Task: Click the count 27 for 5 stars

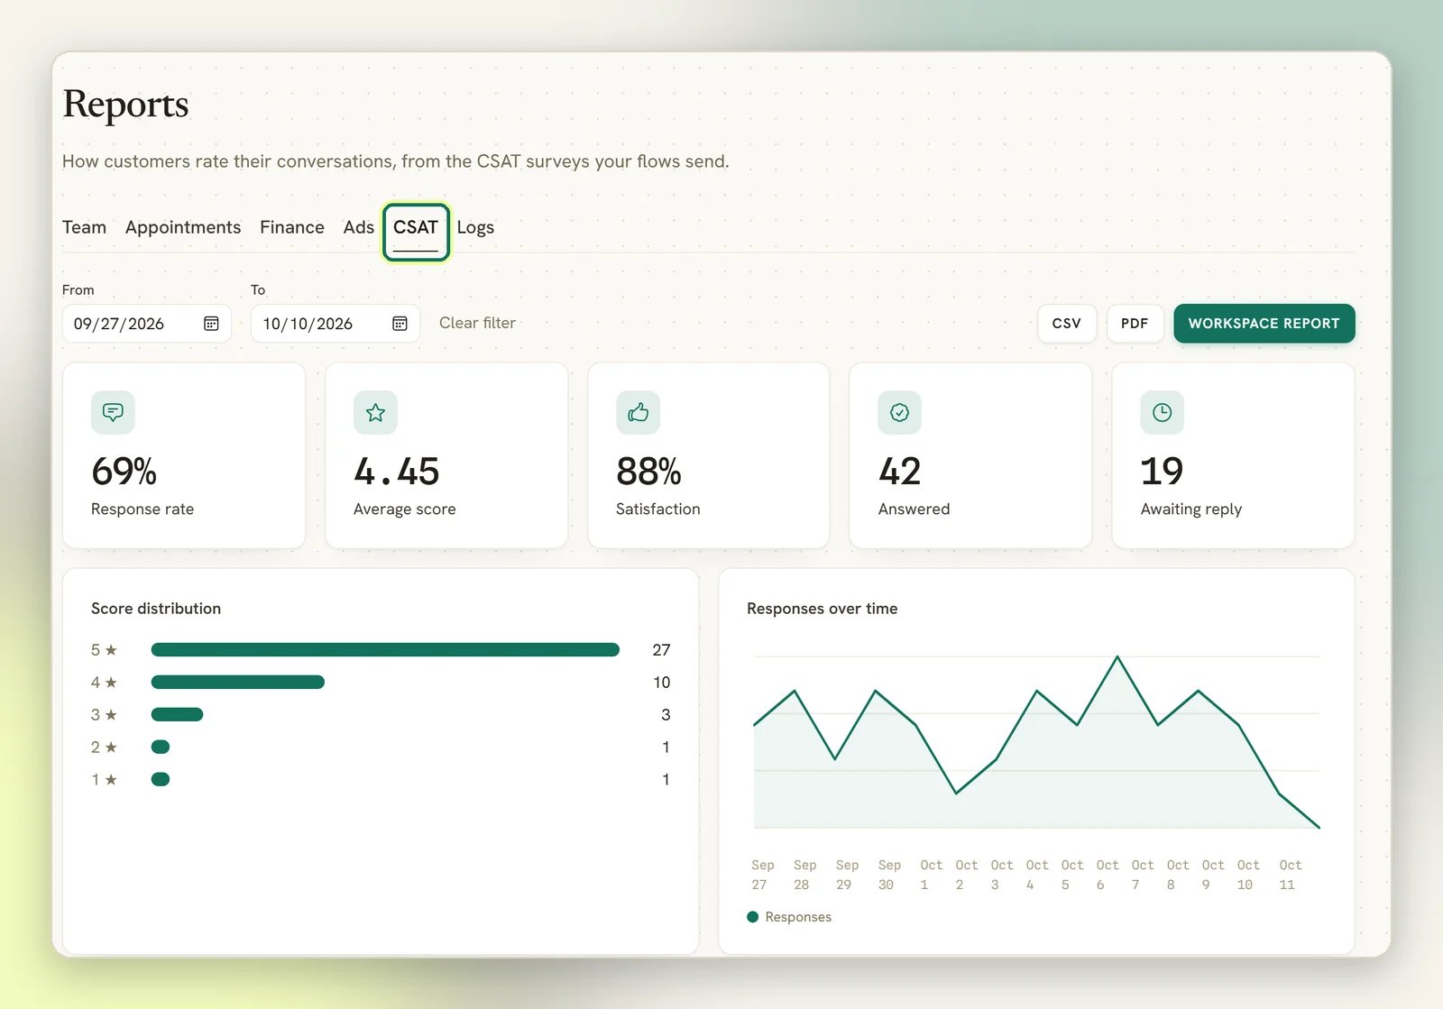Action: point(661,650)
